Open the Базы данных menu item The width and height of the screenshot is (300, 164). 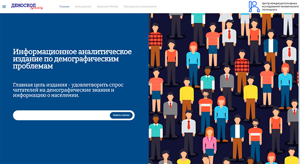click(83, 7)
